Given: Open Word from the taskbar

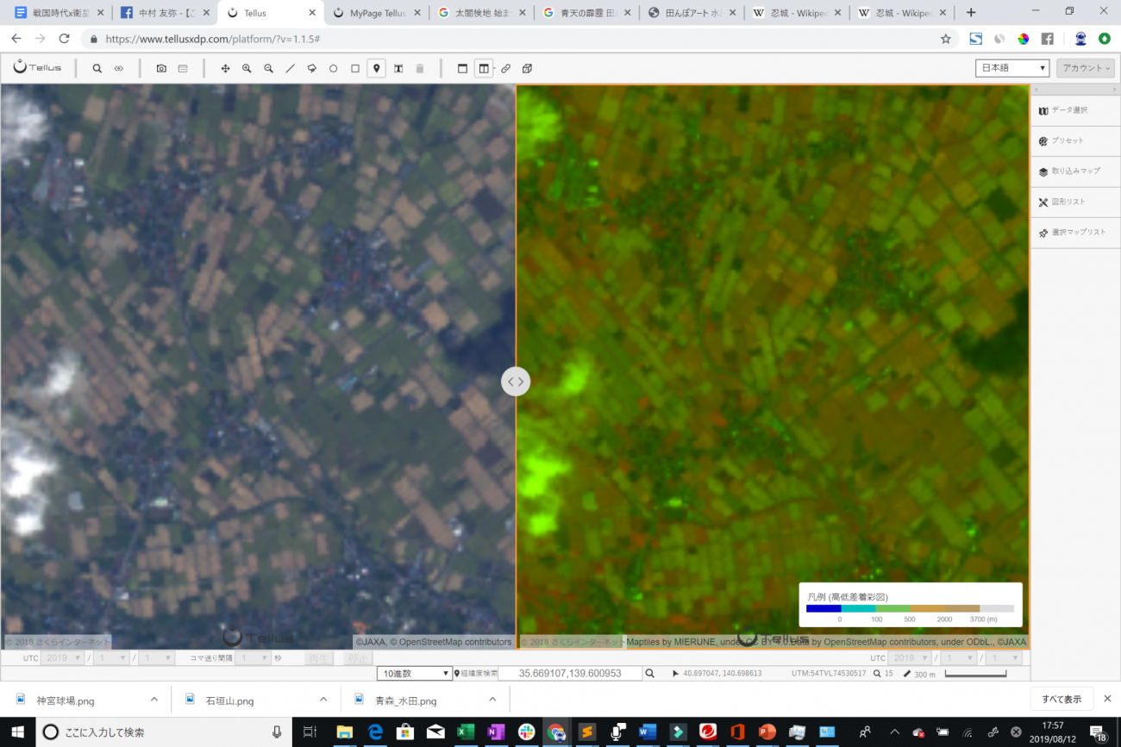Looking at the screenshot, I should click(x=648, y=731).
